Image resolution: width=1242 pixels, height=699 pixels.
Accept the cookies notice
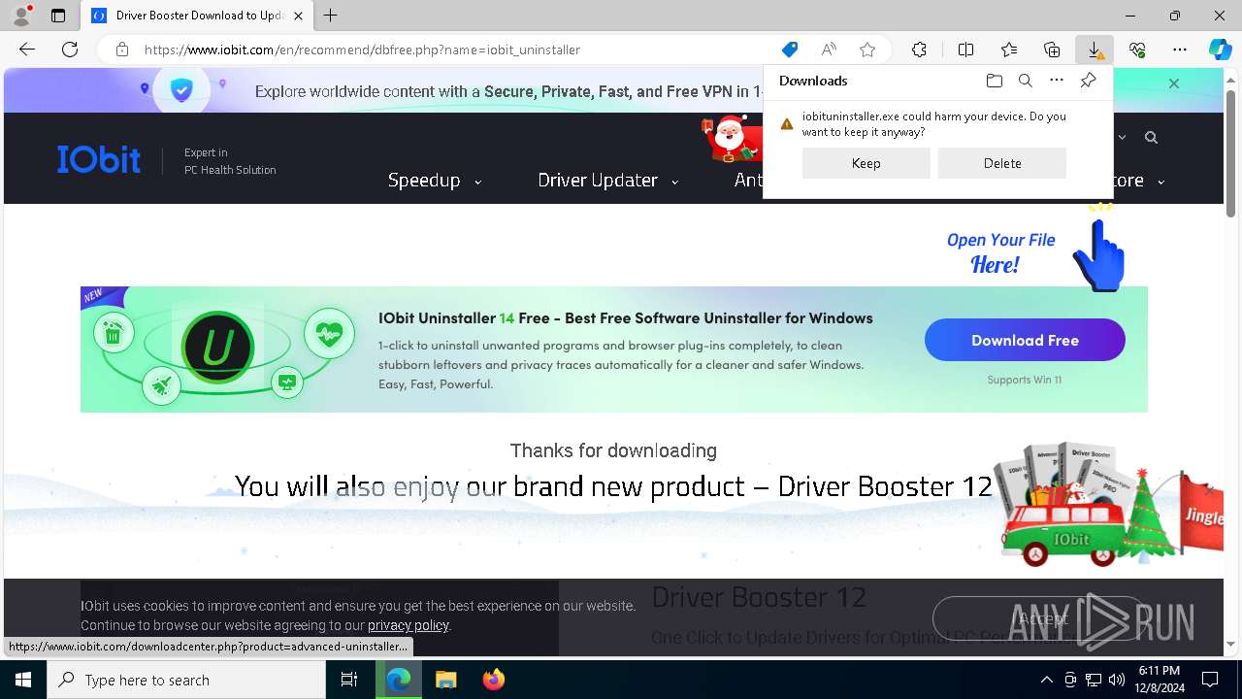coord(1040,618)
